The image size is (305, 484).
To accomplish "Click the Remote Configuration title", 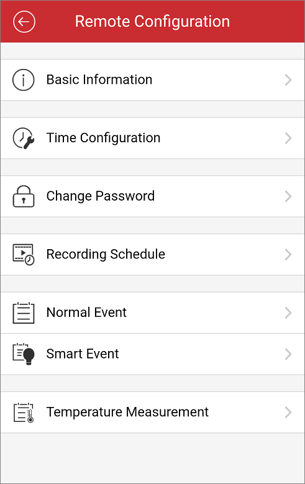I will coord(152,22).
